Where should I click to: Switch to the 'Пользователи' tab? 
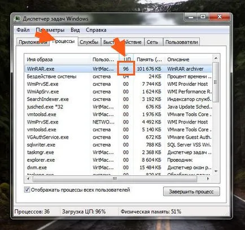(x=181, y=42)
